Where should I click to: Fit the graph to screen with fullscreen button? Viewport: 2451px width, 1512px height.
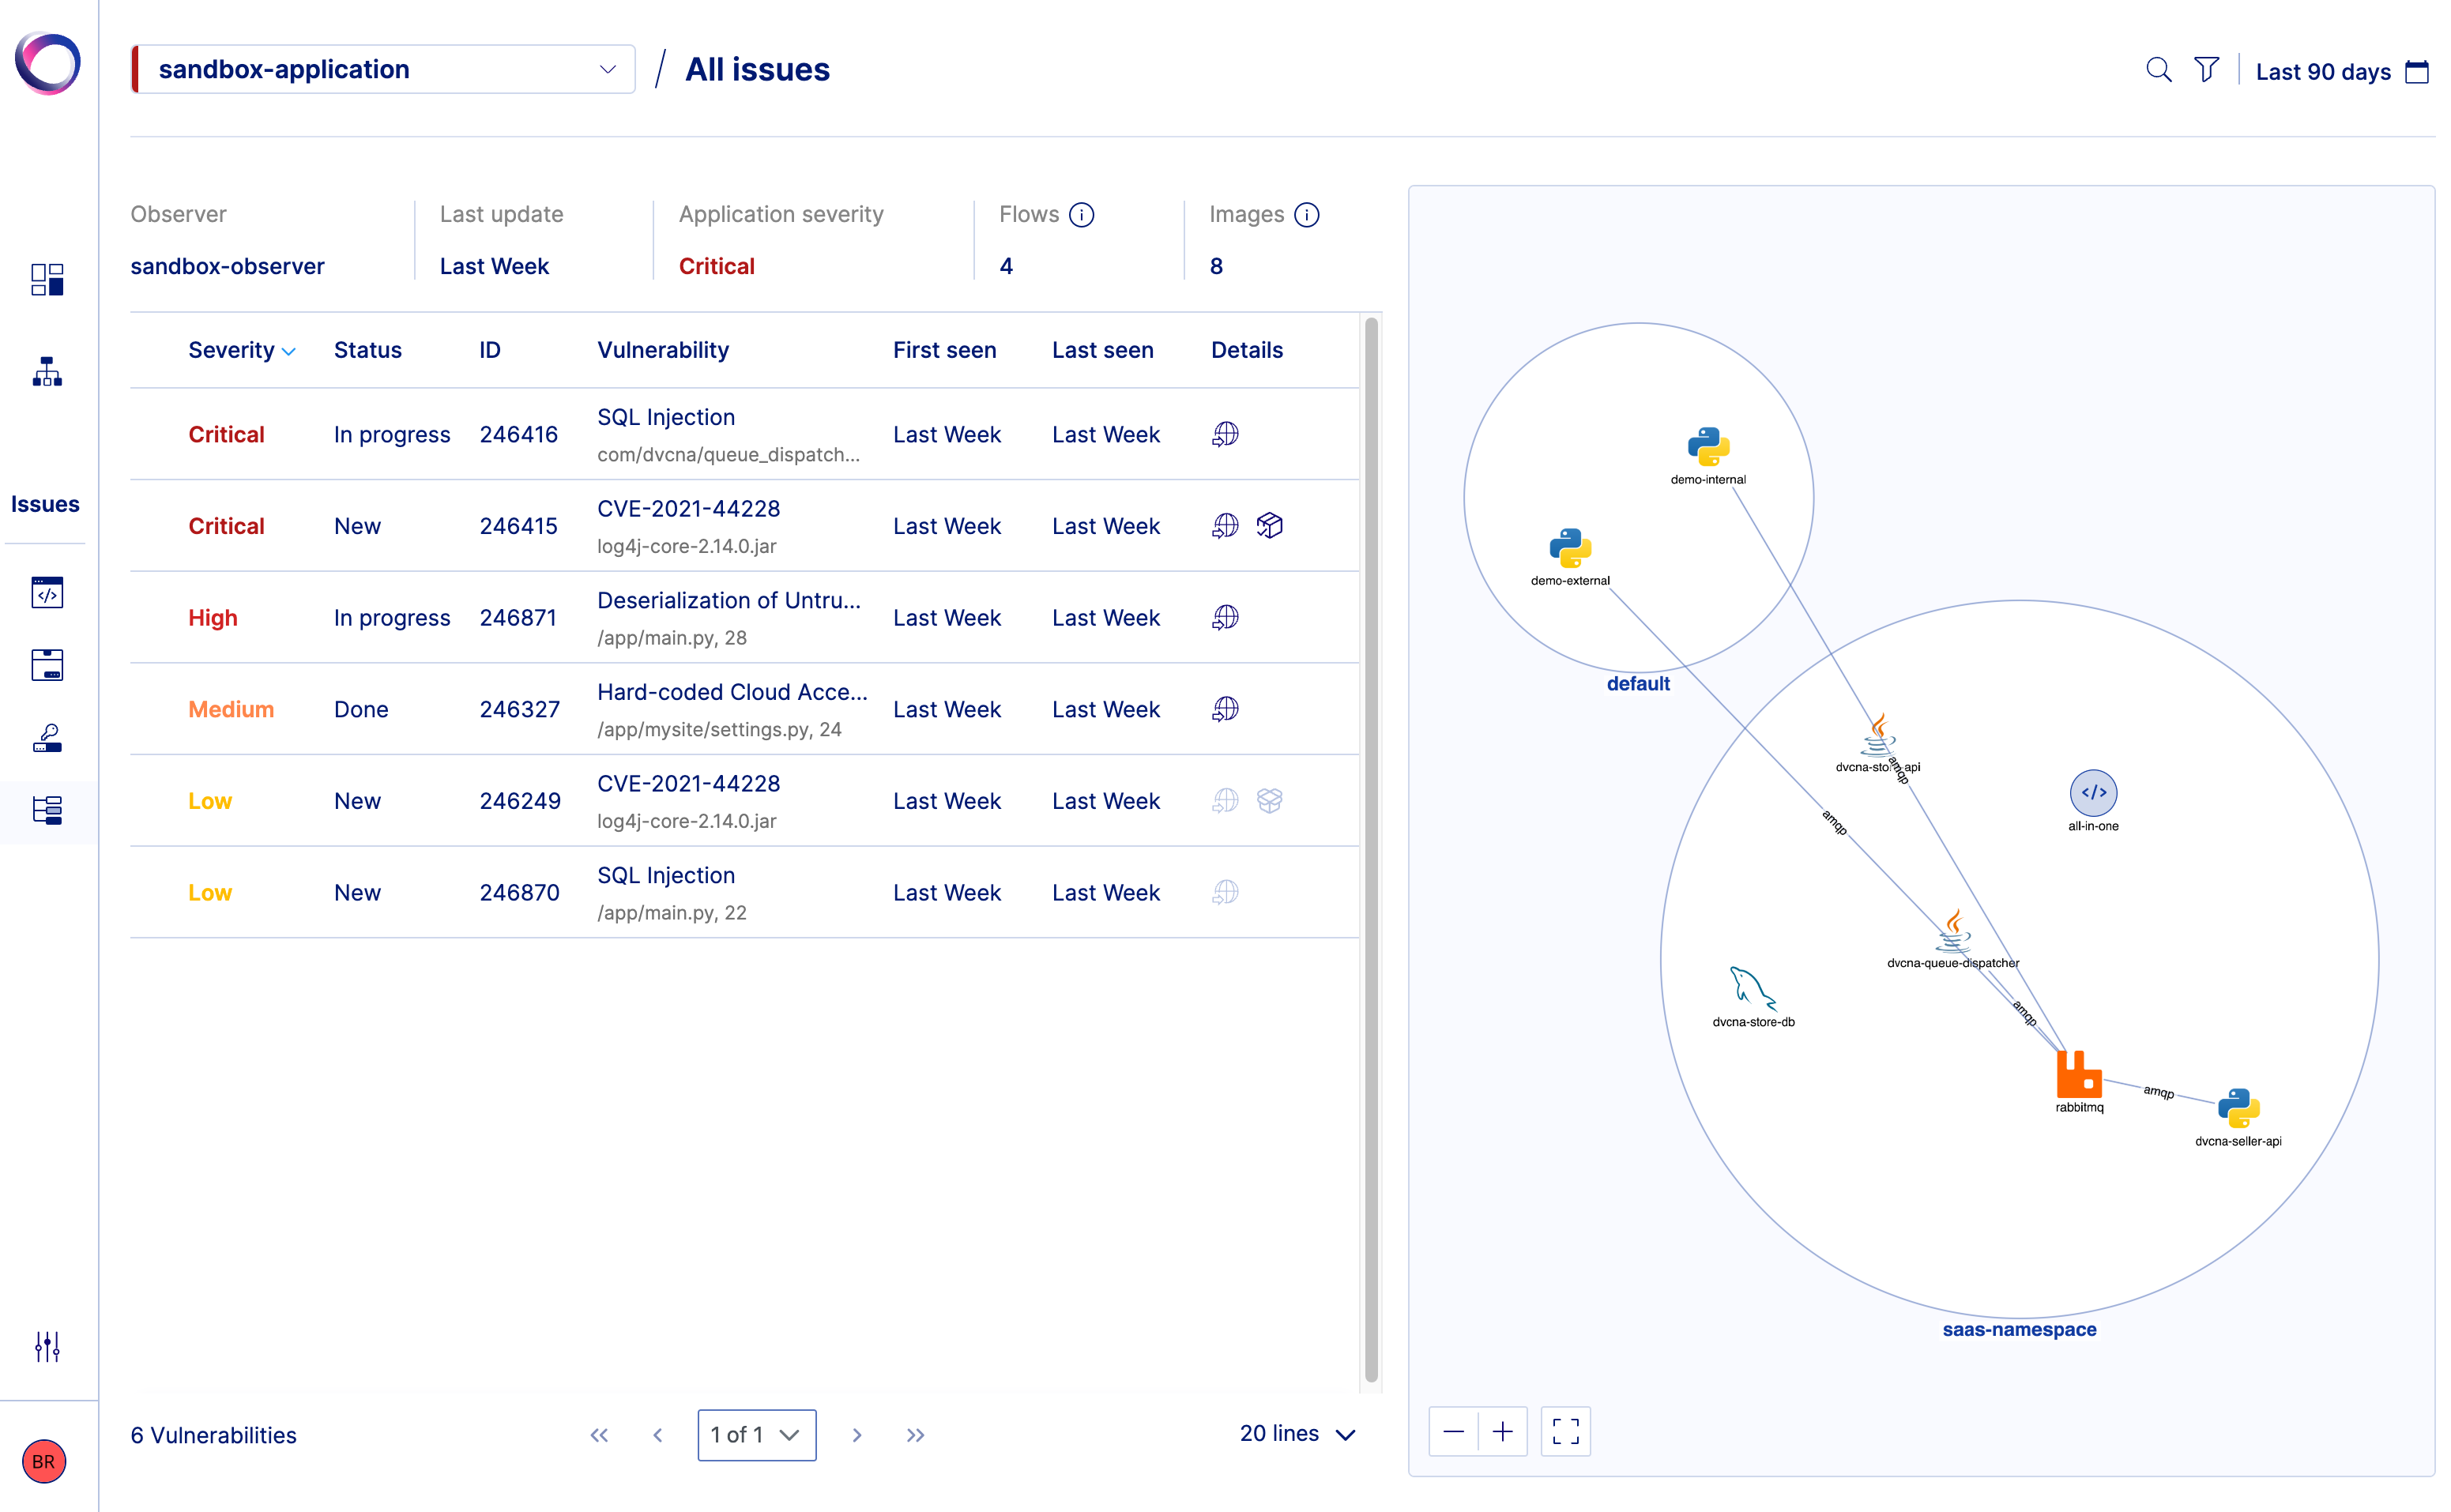coord(1565,1432)
